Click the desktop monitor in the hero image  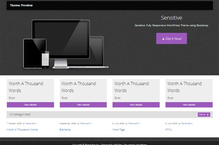coord(61,39)
